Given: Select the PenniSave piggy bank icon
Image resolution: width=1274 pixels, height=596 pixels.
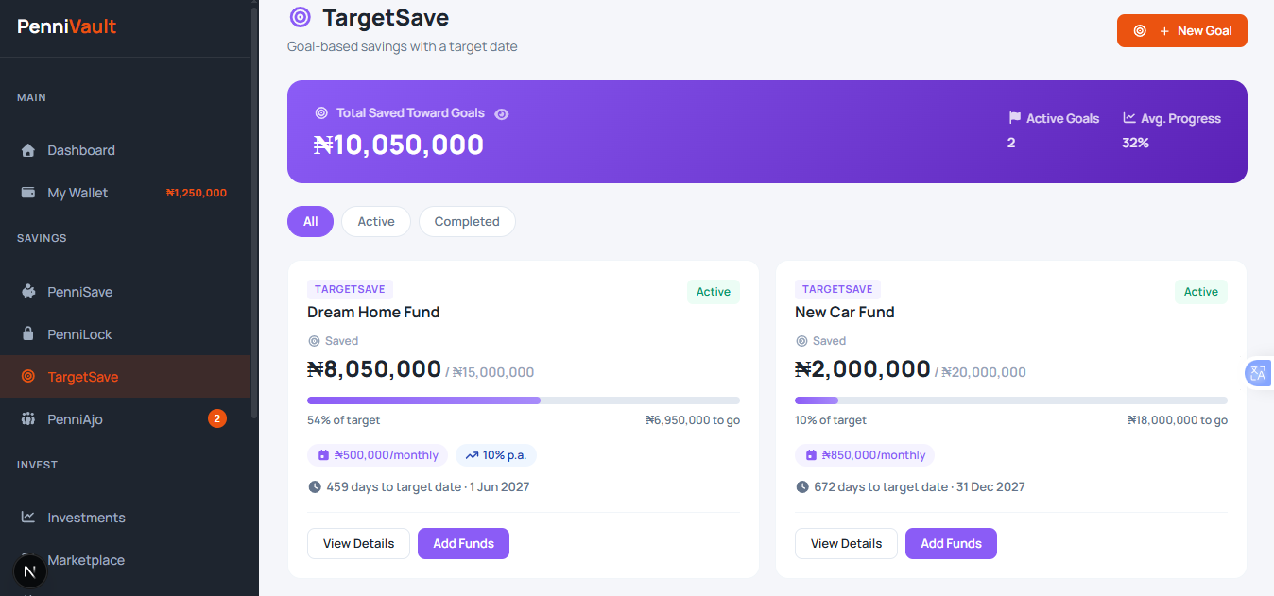Looking at the screenshot, I should [x=28, y=291].
